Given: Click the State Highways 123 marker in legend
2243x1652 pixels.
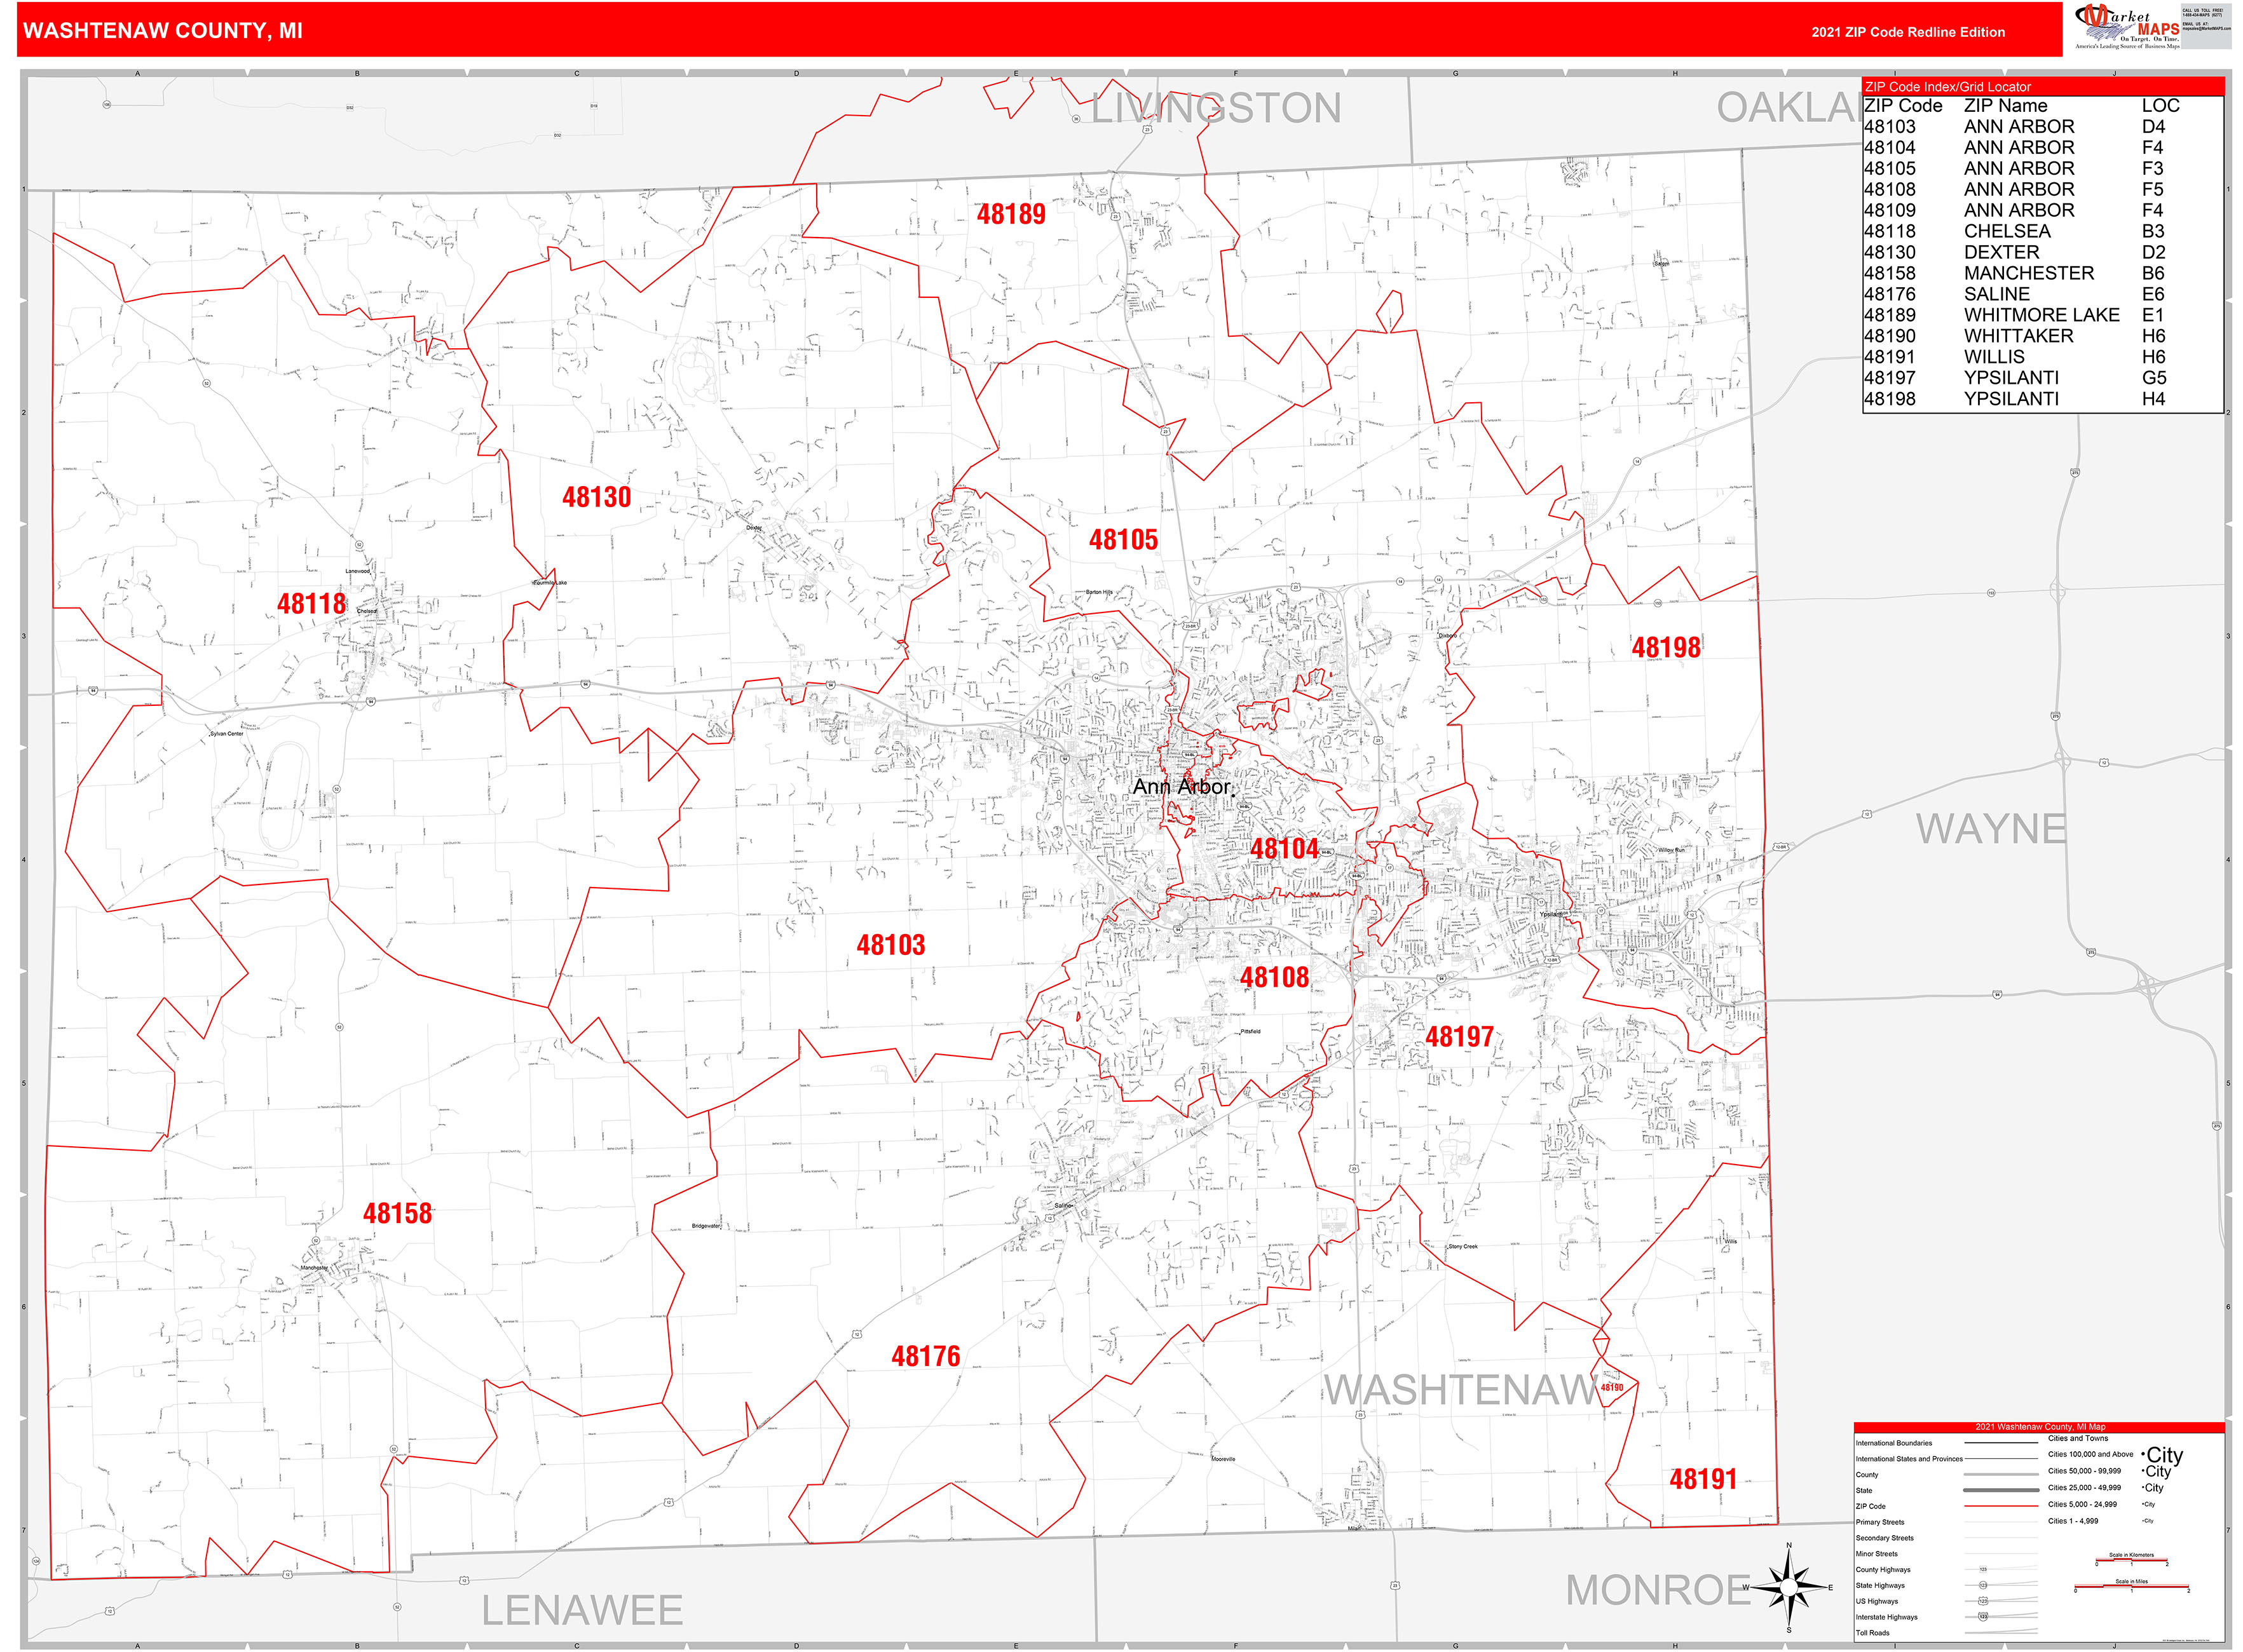Looking at the screenshot, I should pos(1982,1585).
